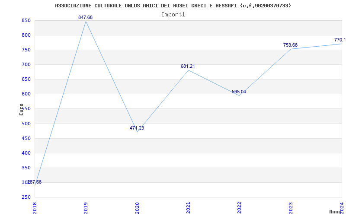Click the 600 y-axis tick label
Image resolution: width=346 pixels, height=216 pixels.
point(26,94)
